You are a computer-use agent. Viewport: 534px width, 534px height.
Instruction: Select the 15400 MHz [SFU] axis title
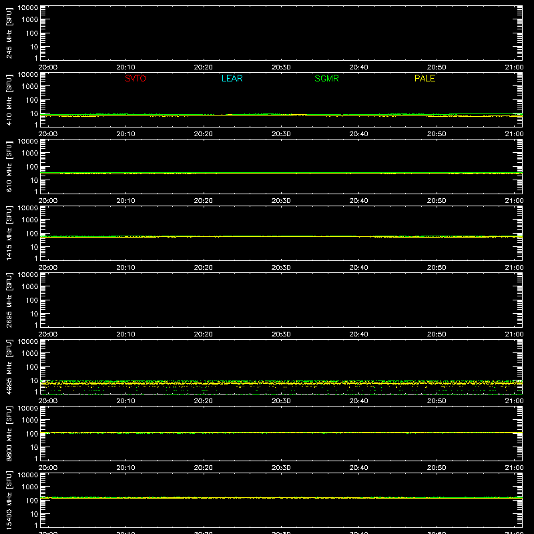[9, 500]
